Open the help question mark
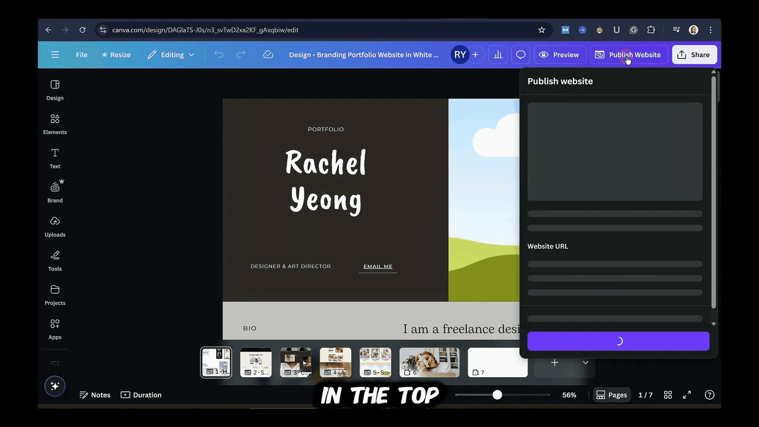Viewport: 759px width, 427px height. [x=710, y=395]
